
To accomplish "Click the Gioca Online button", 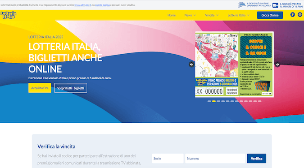I will tap(270, 15).
